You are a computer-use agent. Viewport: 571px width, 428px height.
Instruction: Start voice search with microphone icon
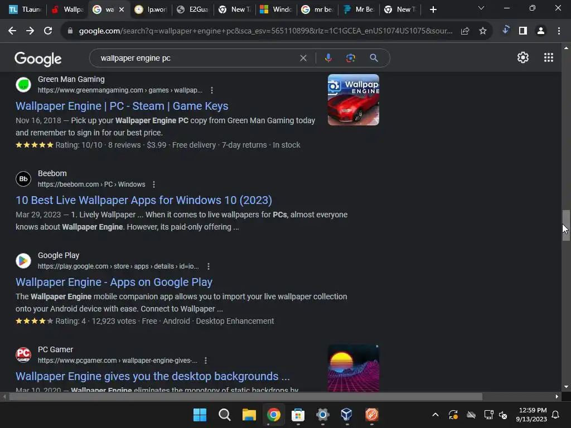pos(328,58)
